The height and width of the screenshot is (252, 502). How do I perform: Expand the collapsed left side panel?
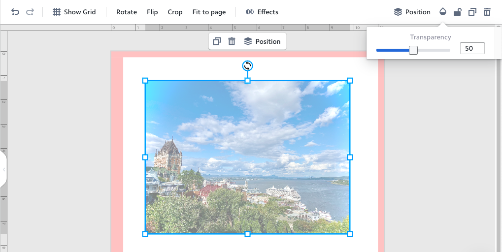3,169
